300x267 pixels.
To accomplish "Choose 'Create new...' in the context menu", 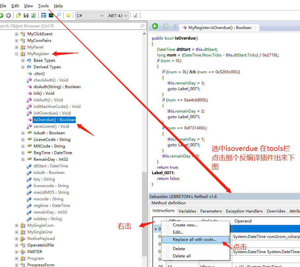I will click(x=195, y=225).
